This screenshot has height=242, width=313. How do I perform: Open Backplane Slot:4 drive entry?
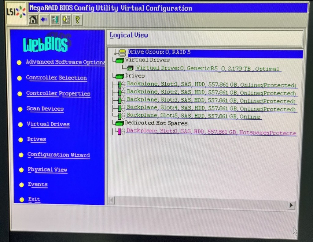[x=211, y=108]
